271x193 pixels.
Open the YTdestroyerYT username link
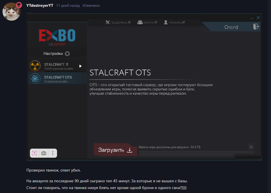(40, 6)
